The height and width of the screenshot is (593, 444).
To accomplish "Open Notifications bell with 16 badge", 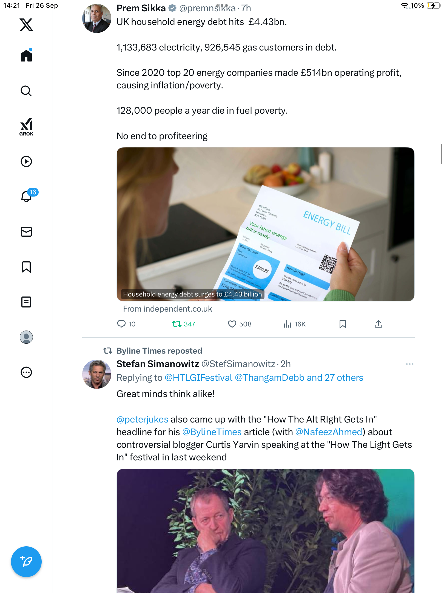I will [x=27, y=196].
